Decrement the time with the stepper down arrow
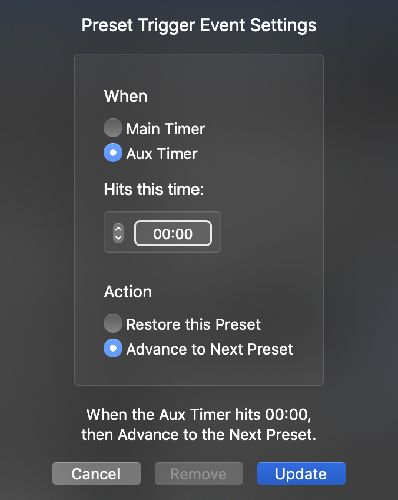The width and height of the screenshot is (398, 500). coord(118,237)
